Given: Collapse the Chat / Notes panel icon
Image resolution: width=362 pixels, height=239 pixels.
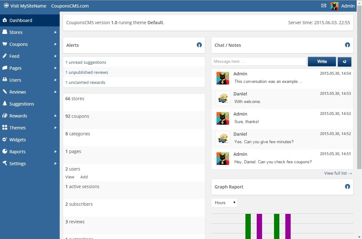Looking at the screenshot, I should [x=347, y=45].
